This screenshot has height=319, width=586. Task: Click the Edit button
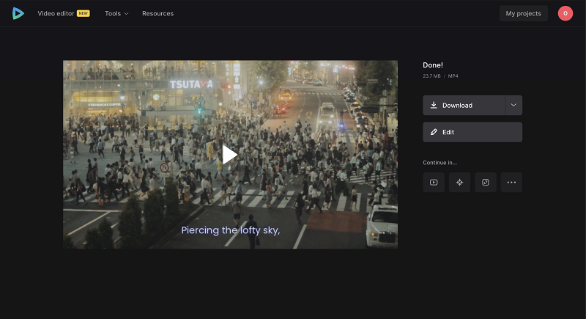coord(472,132)
